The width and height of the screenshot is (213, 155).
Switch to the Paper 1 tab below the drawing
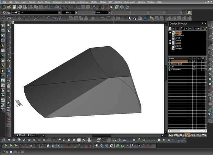pyautogui.click(x=32, y=135)
